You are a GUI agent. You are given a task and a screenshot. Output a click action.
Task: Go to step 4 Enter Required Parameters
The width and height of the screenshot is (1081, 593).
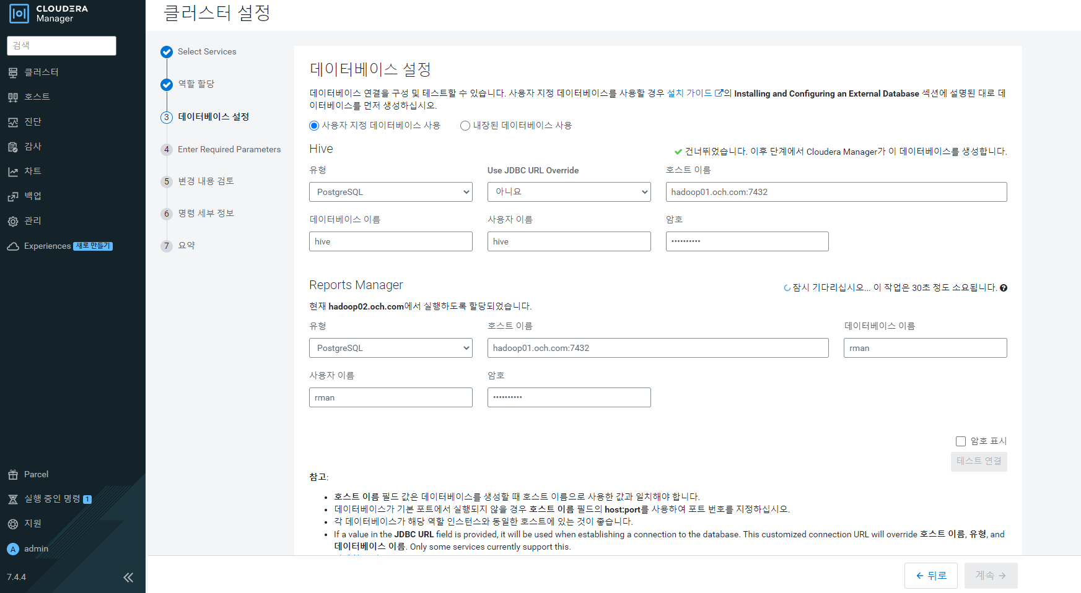click(x=229, y=149)
